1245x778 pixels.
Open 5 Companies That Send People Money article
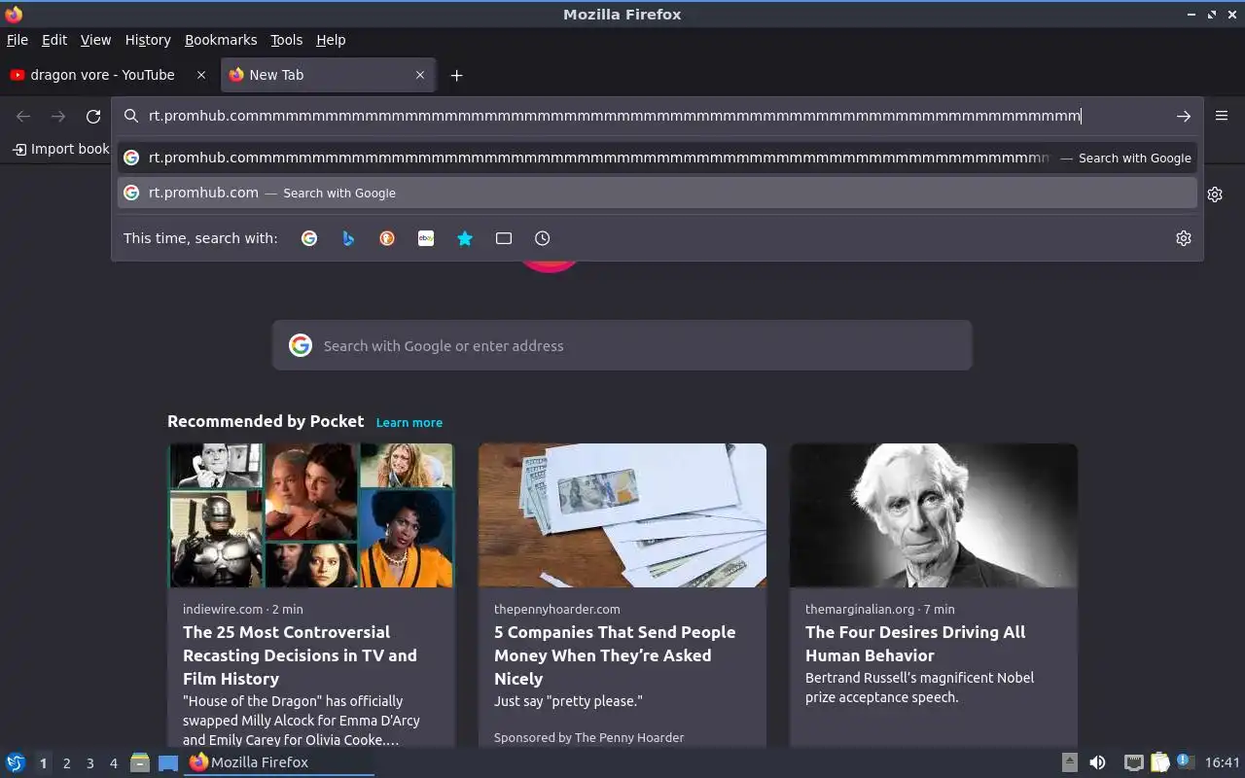pyautogui.click(x=615, y=655)
